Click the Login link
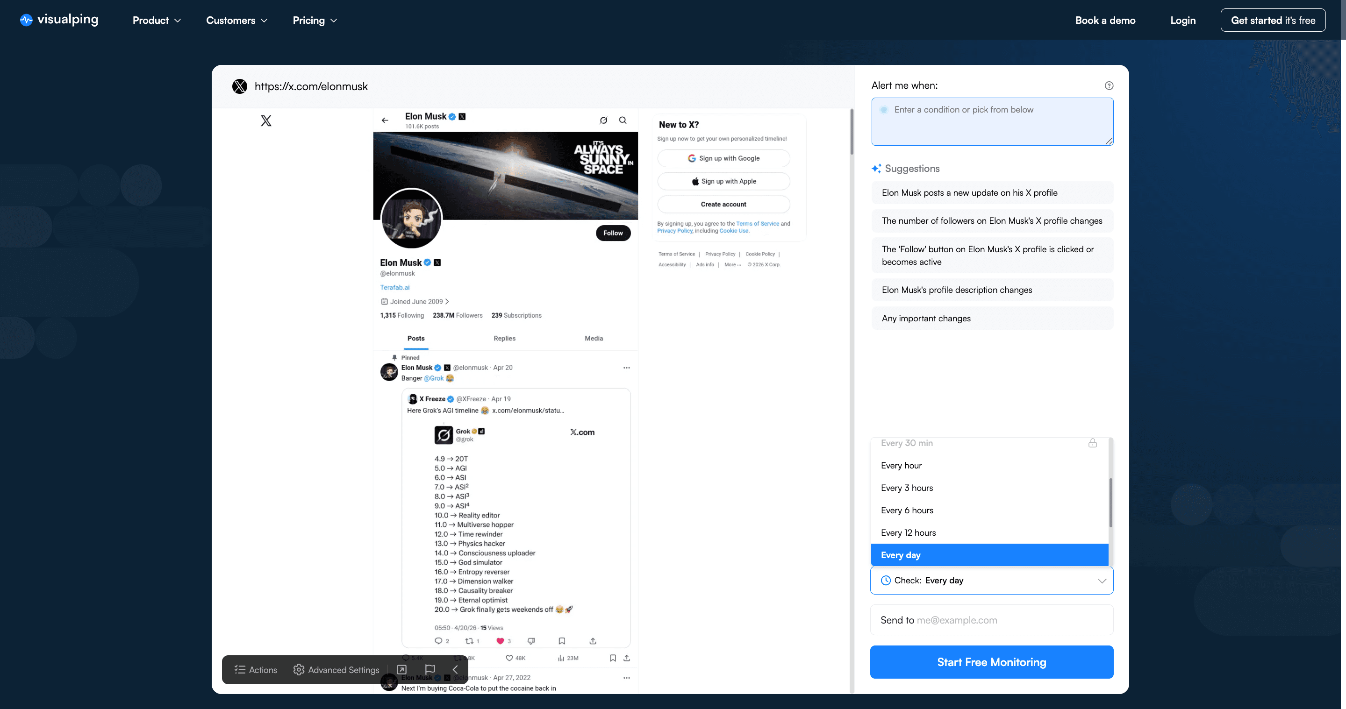1346x709 pixels. pos(1183,20)
